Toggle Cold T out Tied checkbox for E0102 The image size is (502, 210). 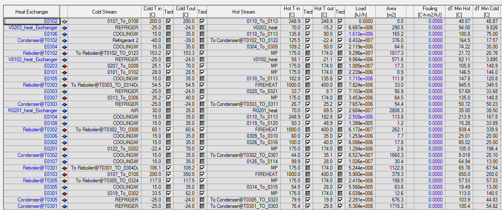point(202,22)
